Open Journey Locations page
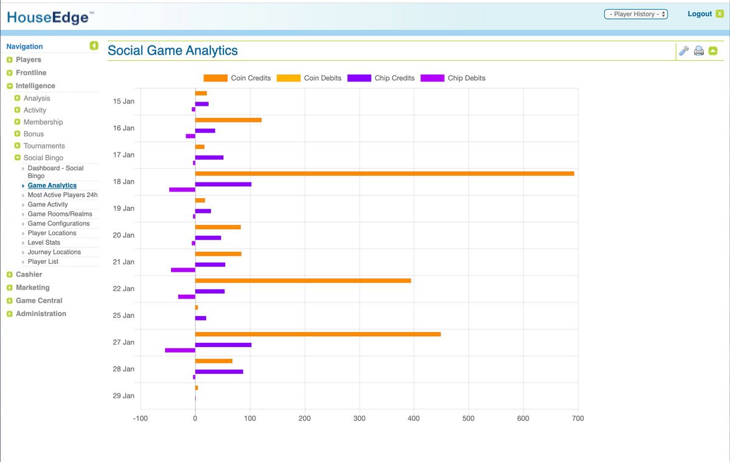The image size is (730, 462). (54, 252)
